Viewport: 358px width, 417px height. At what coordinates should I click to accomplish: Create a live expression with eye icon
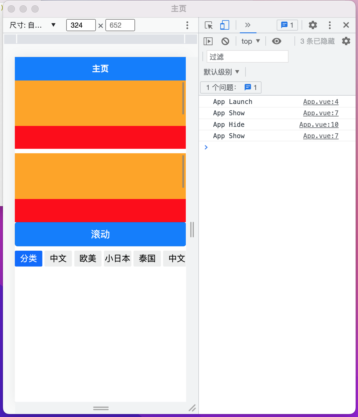tap(276, 41)
